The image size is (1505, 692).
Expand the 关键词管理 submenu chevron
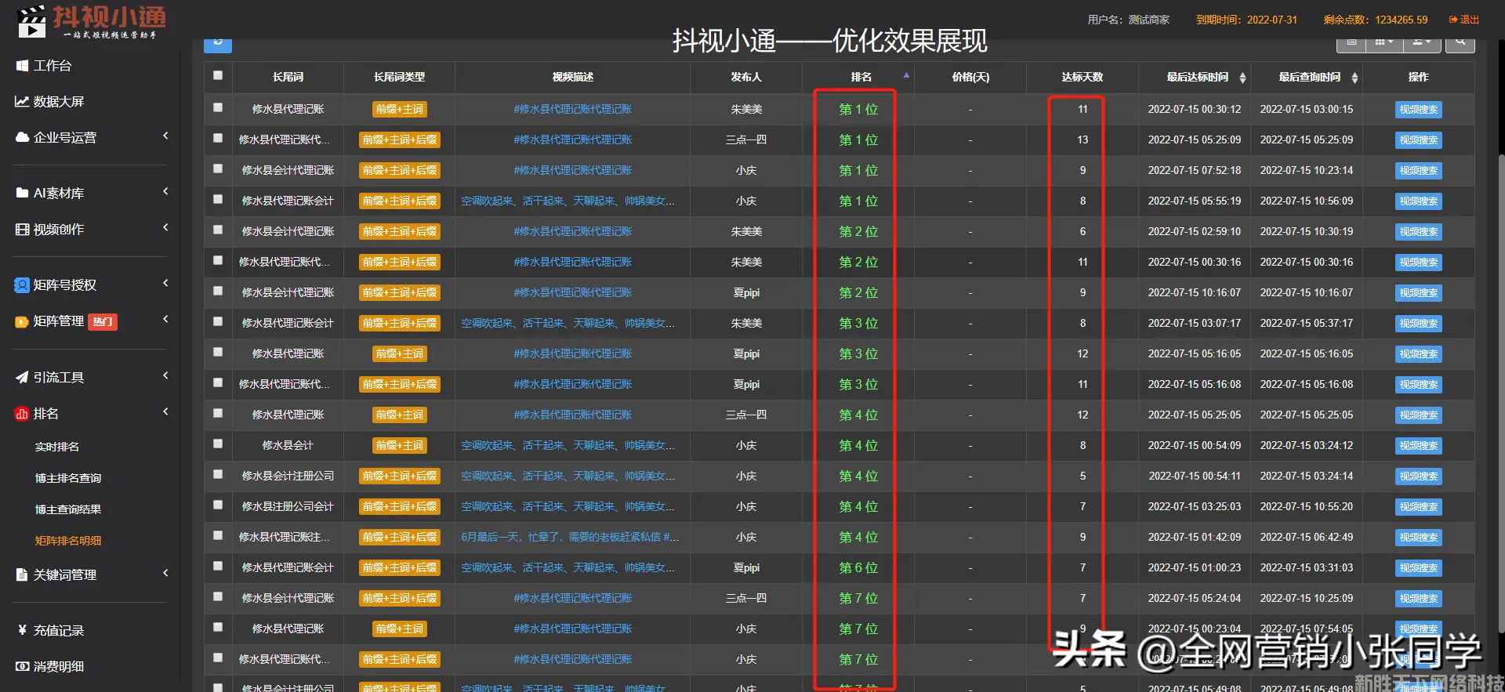click(165, 574)
